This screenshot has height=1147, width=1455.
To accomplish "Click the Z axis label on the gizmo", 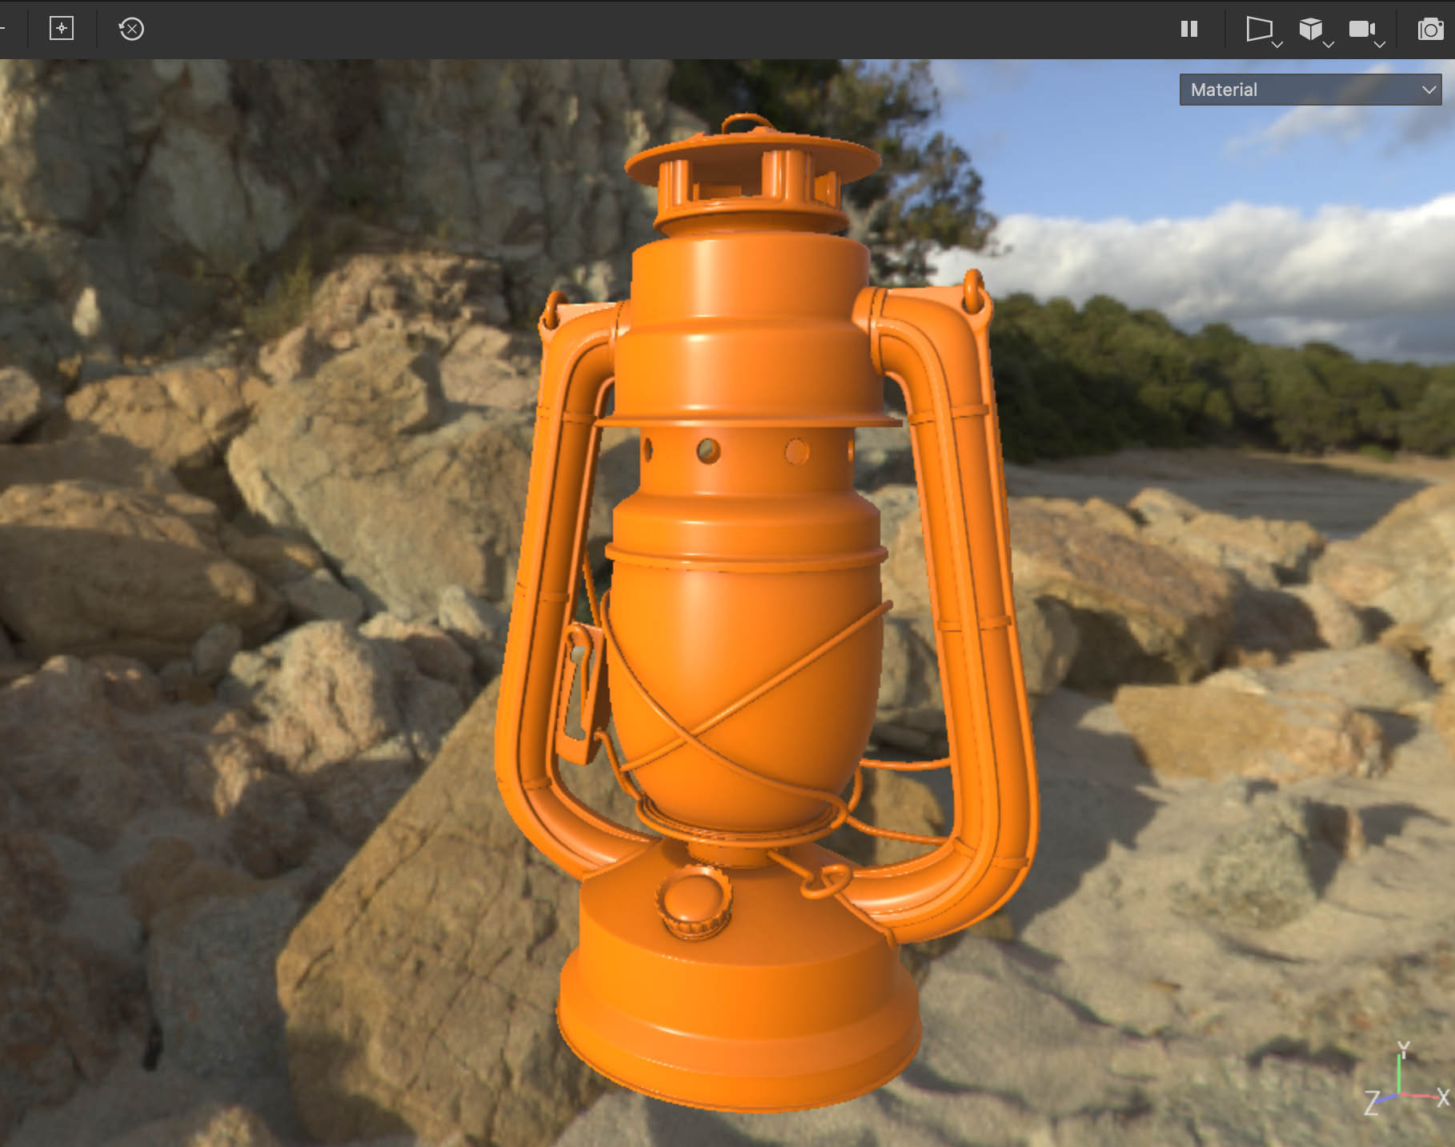I will tap(1371, 1104).
